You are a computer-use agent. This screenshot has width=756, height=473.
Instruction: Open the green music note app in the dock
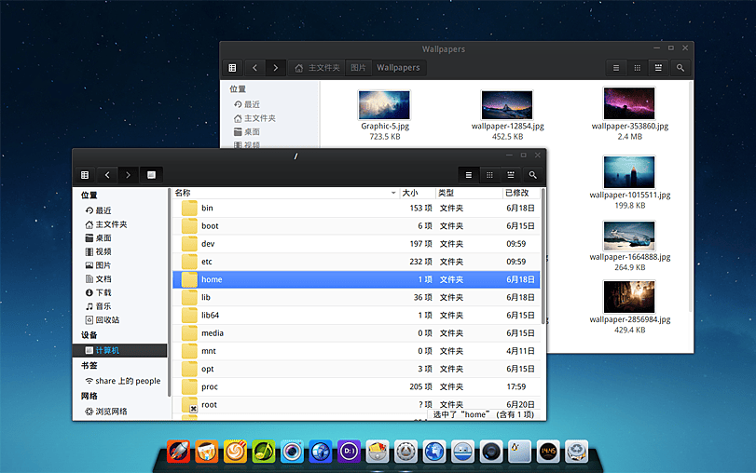[264, 452]
